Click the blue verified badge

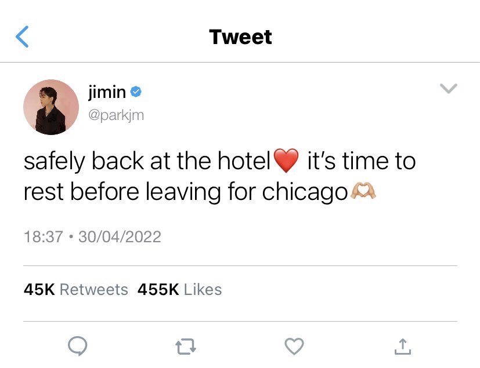pos(136,92)
